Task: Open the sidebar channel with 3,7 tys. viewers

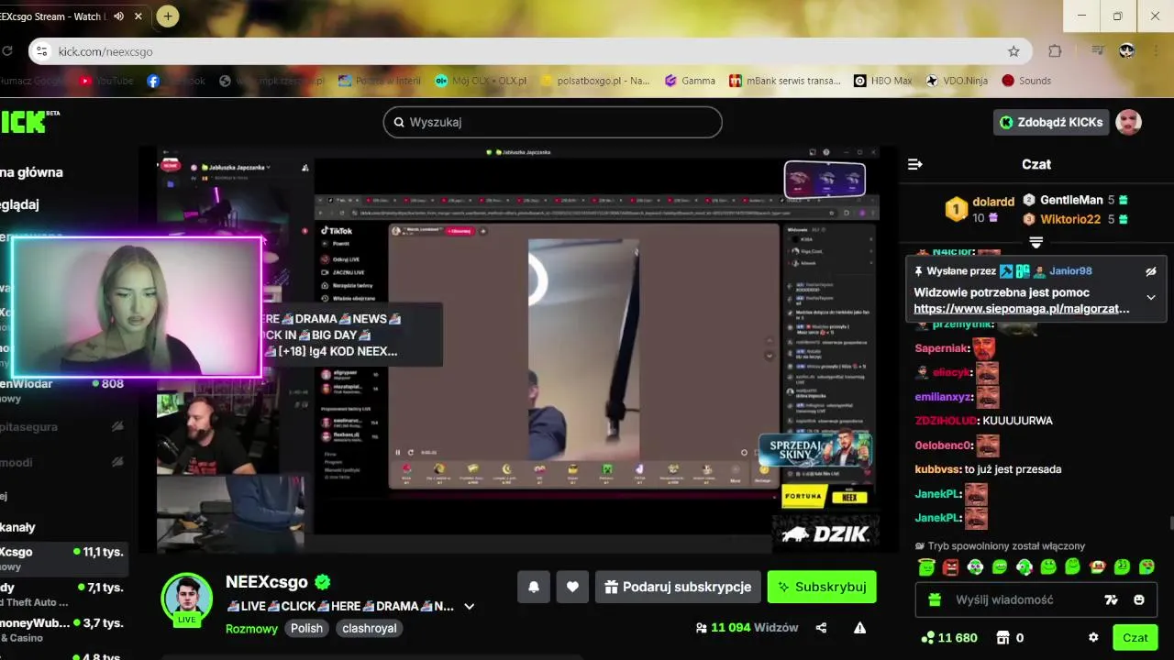Action: (62, 630)
